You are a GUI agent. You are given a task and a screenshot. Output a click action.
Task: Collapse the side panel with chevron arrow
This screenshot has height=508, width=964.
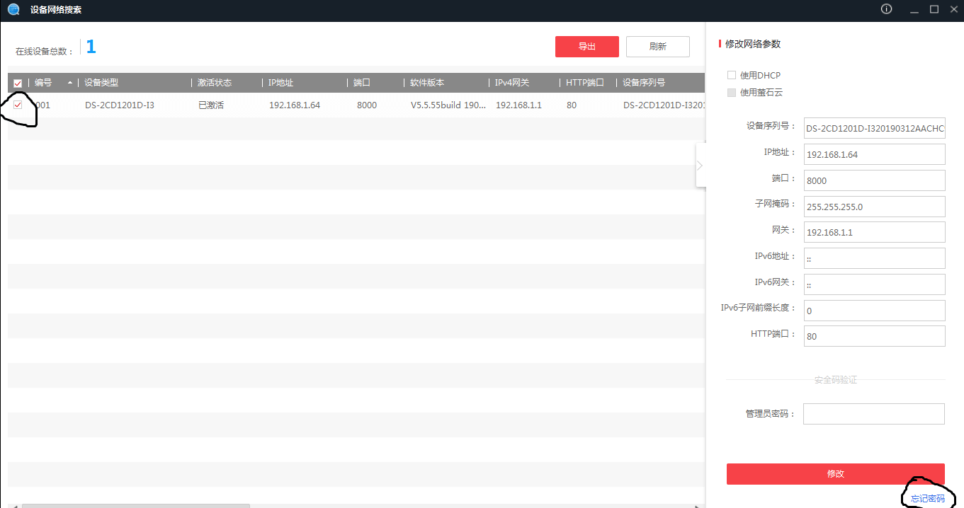coord(700,166)
